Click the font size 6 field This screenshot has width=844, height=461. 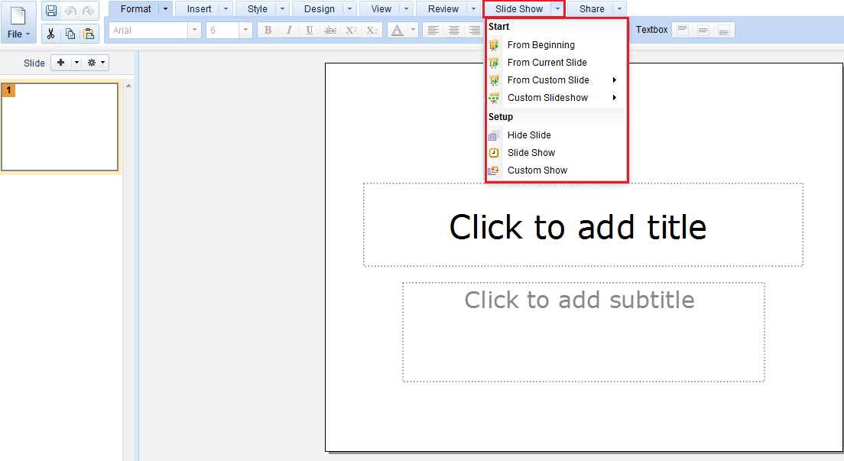tap(222, 30)
